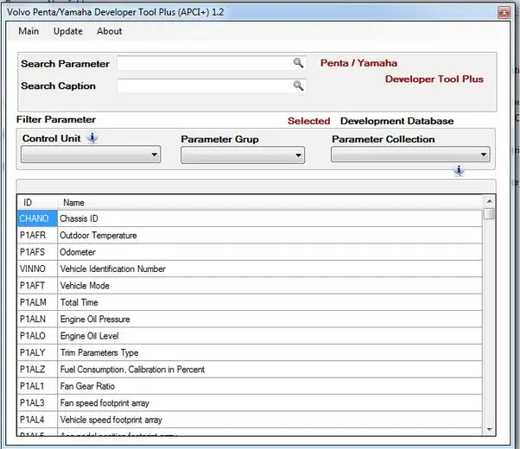
Task: Select the P1ALN ID cell
Action: (37, 319)
